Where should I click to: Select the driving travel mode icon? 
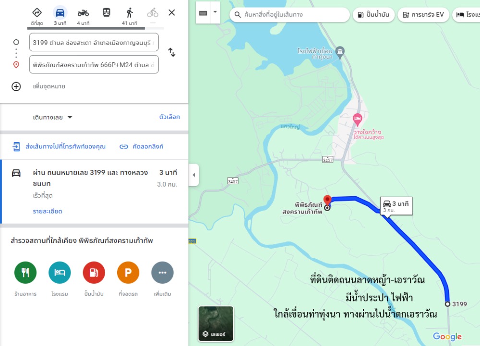click(60, 13)
